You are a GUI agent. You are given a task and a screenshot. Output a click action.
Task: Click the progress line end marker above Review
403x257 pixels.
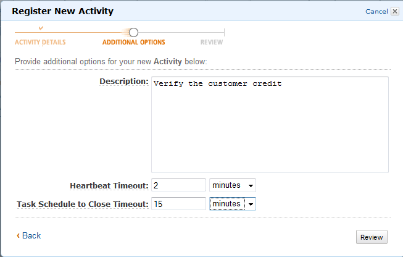[224, 32]
